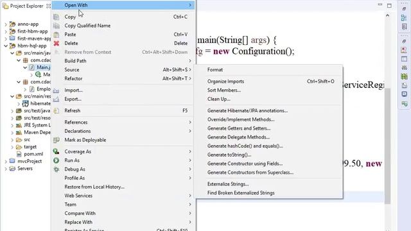Click the Maven Dependencies library icon
This screenshot has width=411, height=231.
[x=19, y=132]
